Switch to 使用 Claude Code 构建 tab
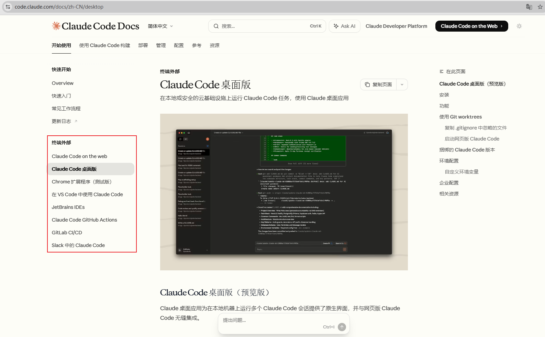This screenshot has width=545, height=337. pos(105,45)
